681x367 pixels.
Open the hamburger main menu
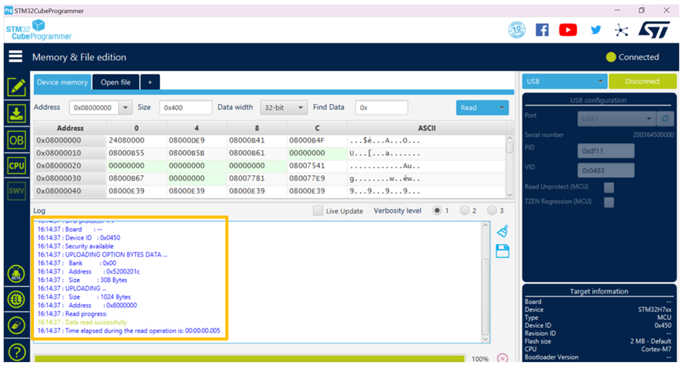pyautogui.click(x=16, y=56)
